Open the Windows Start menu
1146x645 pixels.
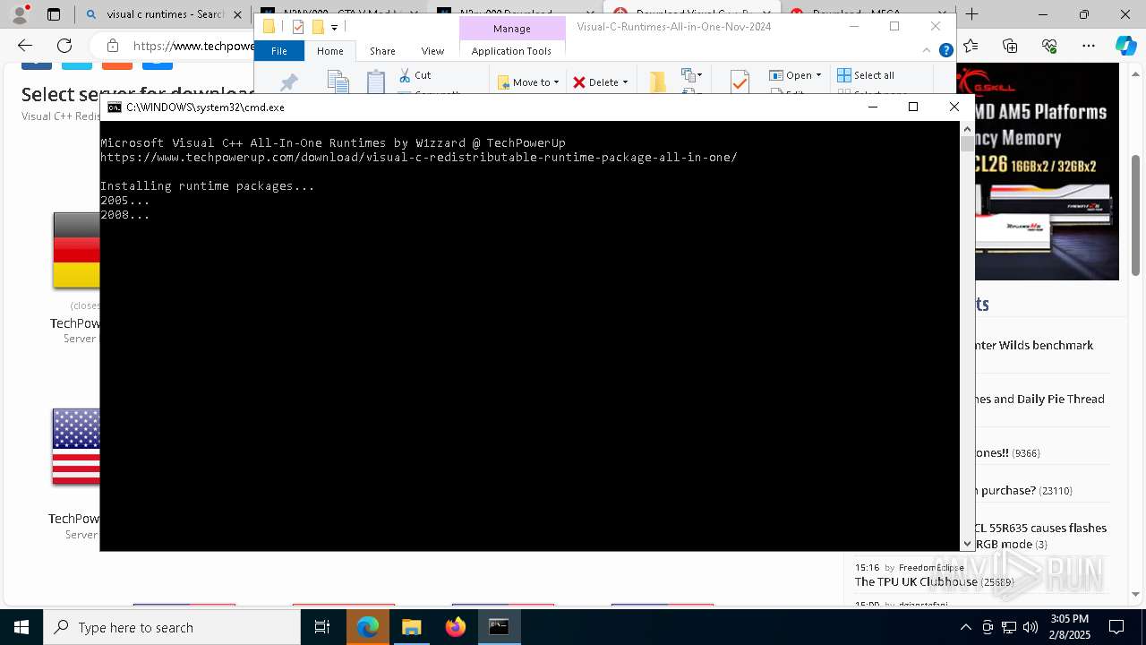pyautogui.click(x=21, y=627)
